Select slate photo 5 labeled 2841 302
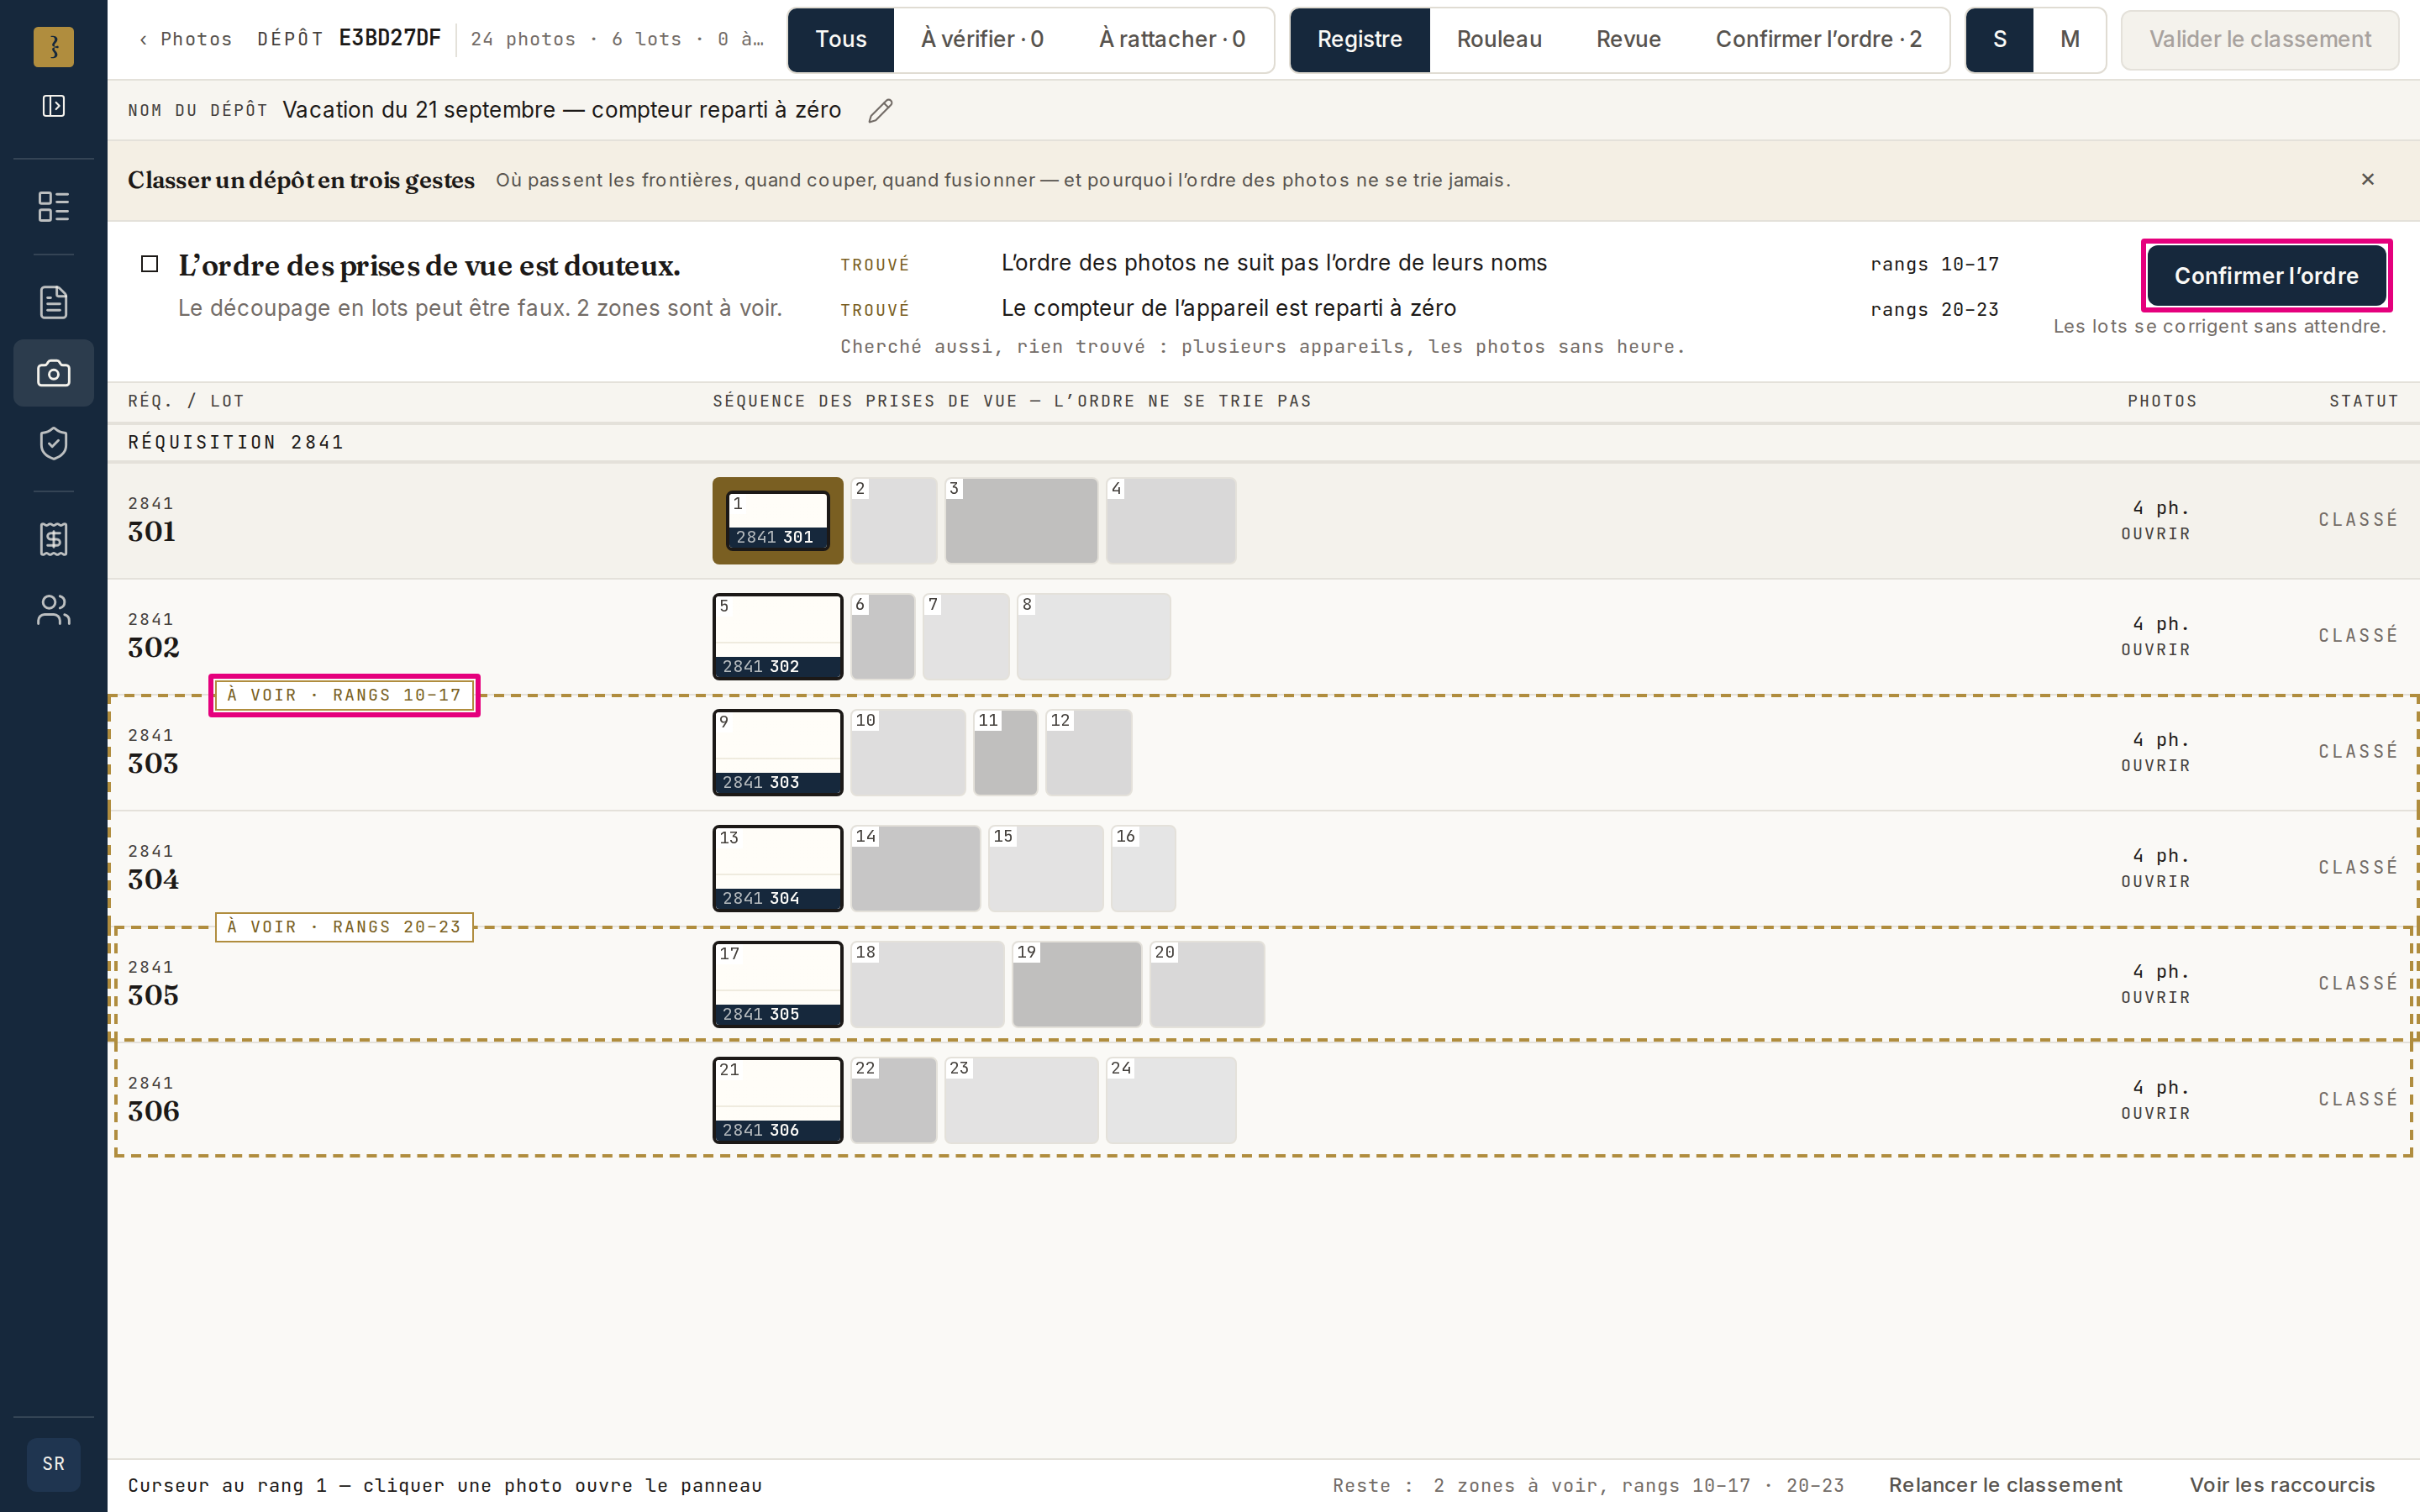This screenshot has width=2420, height=1512. pyautogui.click(x=778, y=637)
